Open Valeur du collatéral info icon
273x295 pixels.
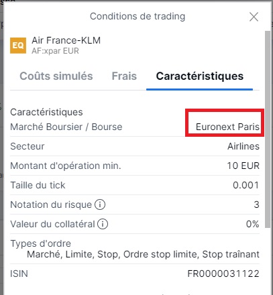[103, 224]
